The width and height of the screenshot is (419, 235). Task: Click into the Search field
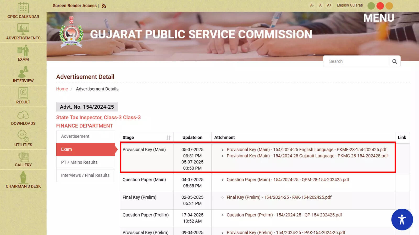[356, 61]
